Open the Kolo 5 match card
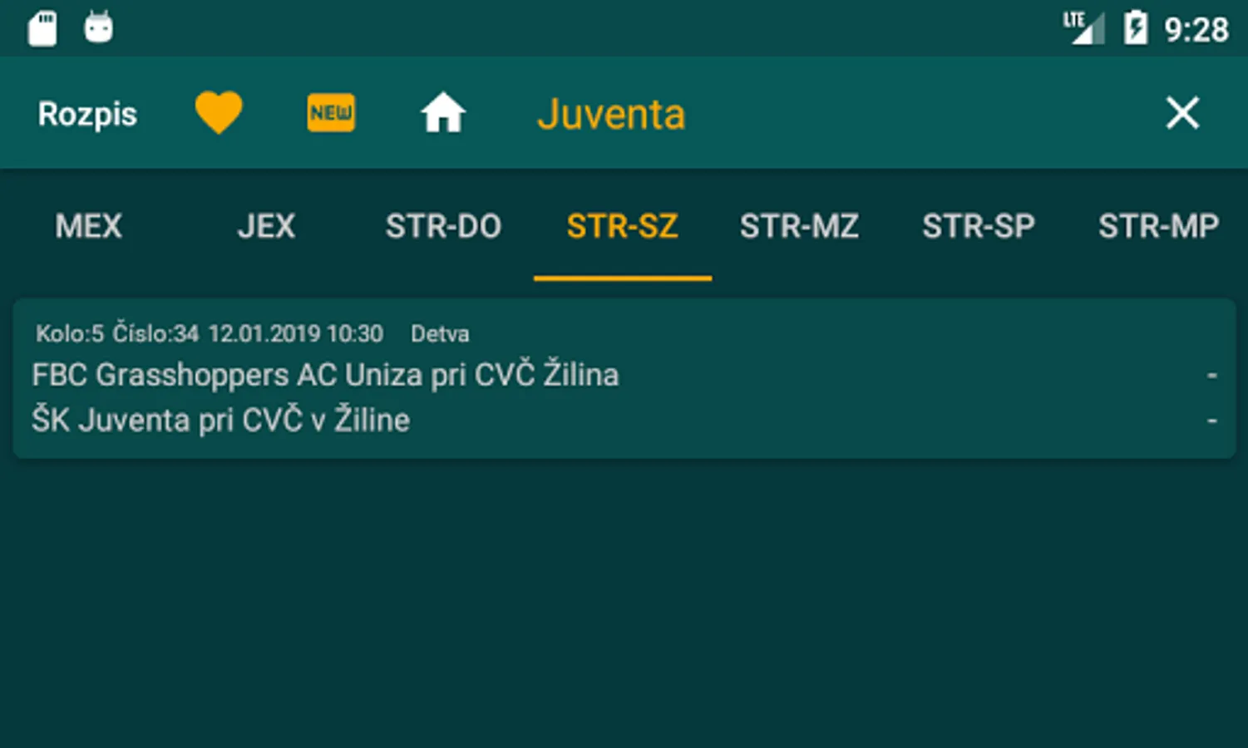The image size is (1248, 748). [622, 376]
